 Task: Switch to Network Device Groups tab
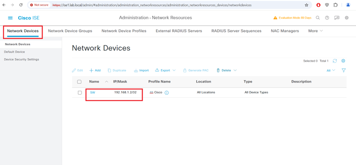(x=70, y=31)
